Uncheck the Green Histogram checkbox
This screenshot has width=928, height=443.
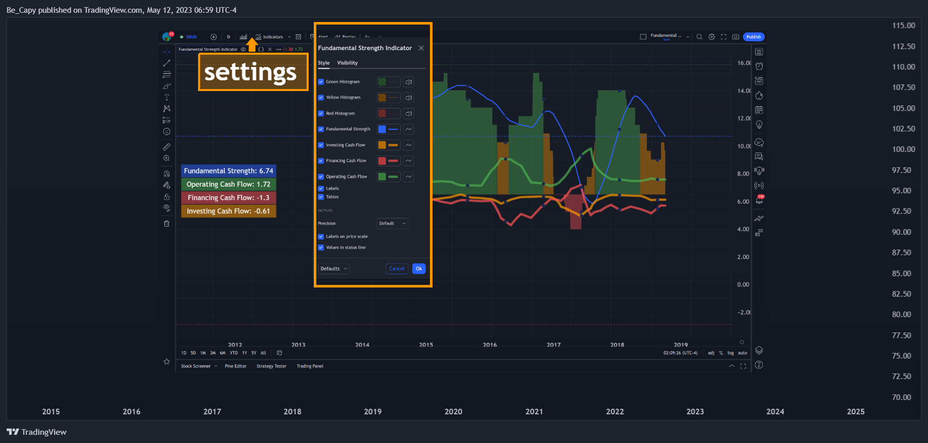(321, 82)
